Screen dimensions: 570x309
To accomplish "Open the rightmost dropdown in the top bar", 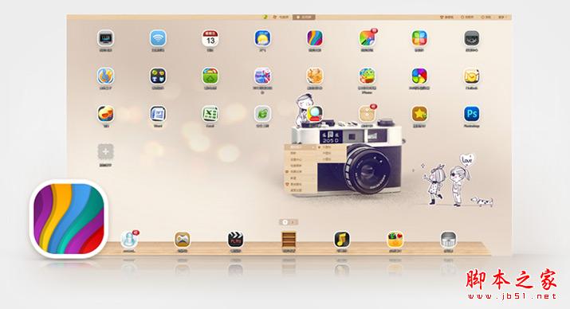I will [x=502, y=17].
